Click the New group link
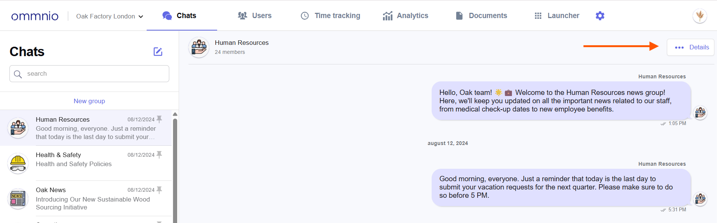717x223 pixels. click(89, 101)
